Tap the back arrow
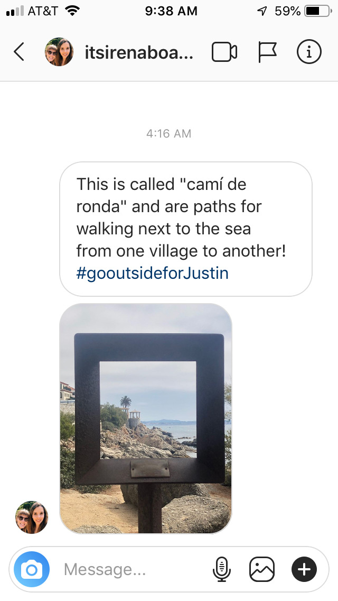Screen dimensions: 338x601 [x=19, y=52]
